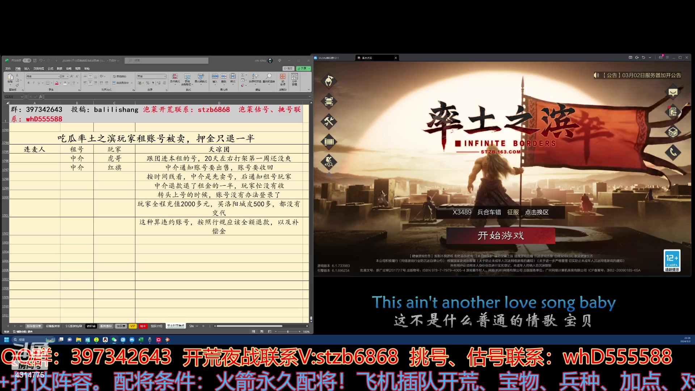The height and width of the screenshot is (391, 695).
Task: Click Delete cells icon in ribbon
Action: click(224, 78)
